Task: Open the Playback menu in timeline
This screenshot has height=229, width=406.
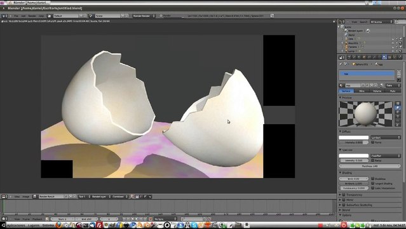Action: [x=37, y=219]
